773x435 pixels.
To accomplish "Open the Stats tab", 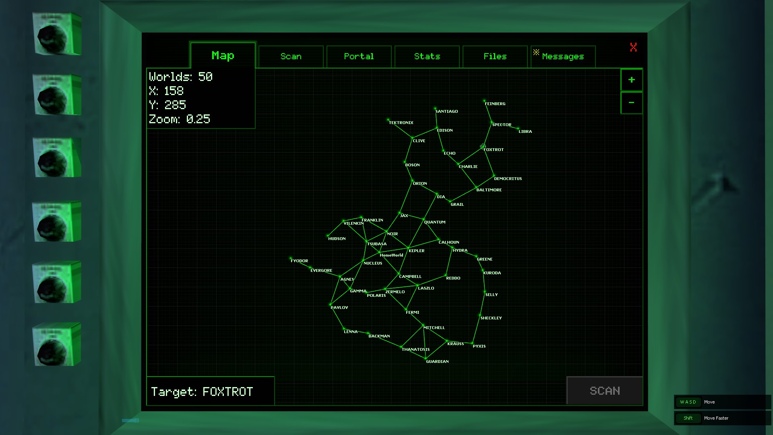I will 427,56.
